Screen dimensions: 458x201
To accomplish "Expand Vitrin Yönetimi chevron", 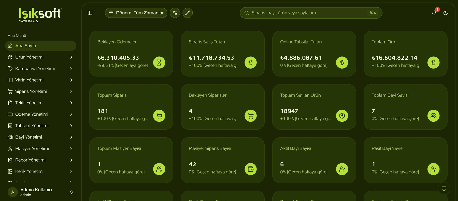I will point(71,80).
